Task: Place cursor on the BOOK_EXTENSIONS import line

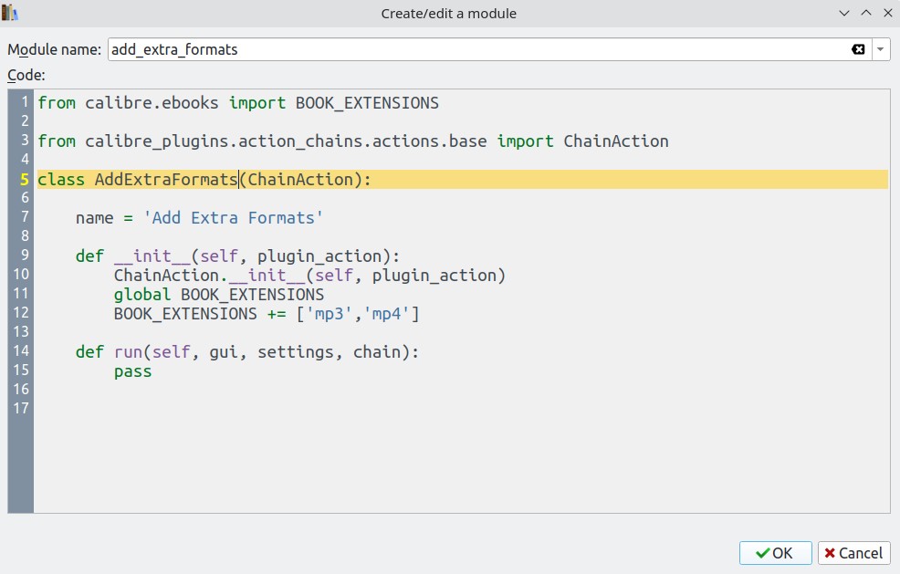Action: tap(237, 103)
